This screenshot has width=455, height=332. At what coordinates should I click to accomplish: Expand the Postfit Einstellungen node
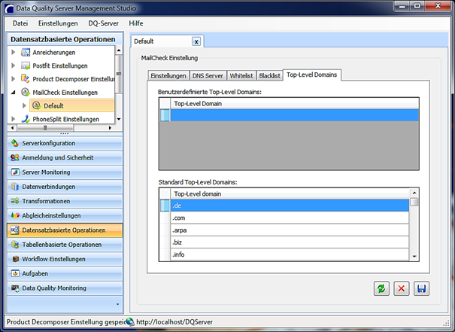[x=13, y=65]
